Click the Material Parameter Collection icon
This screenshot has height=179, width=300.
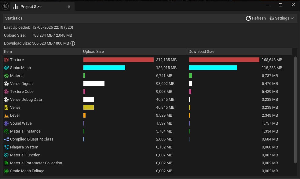[x=6, y=163]
